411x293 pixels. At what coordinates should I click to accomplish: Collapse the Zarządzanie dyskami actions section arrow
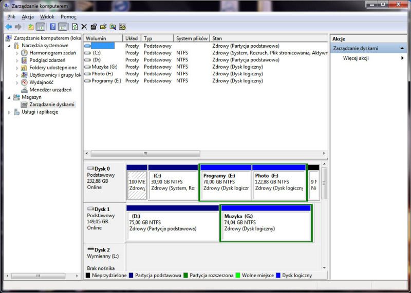pyautogui.click(x=402, y=48)
